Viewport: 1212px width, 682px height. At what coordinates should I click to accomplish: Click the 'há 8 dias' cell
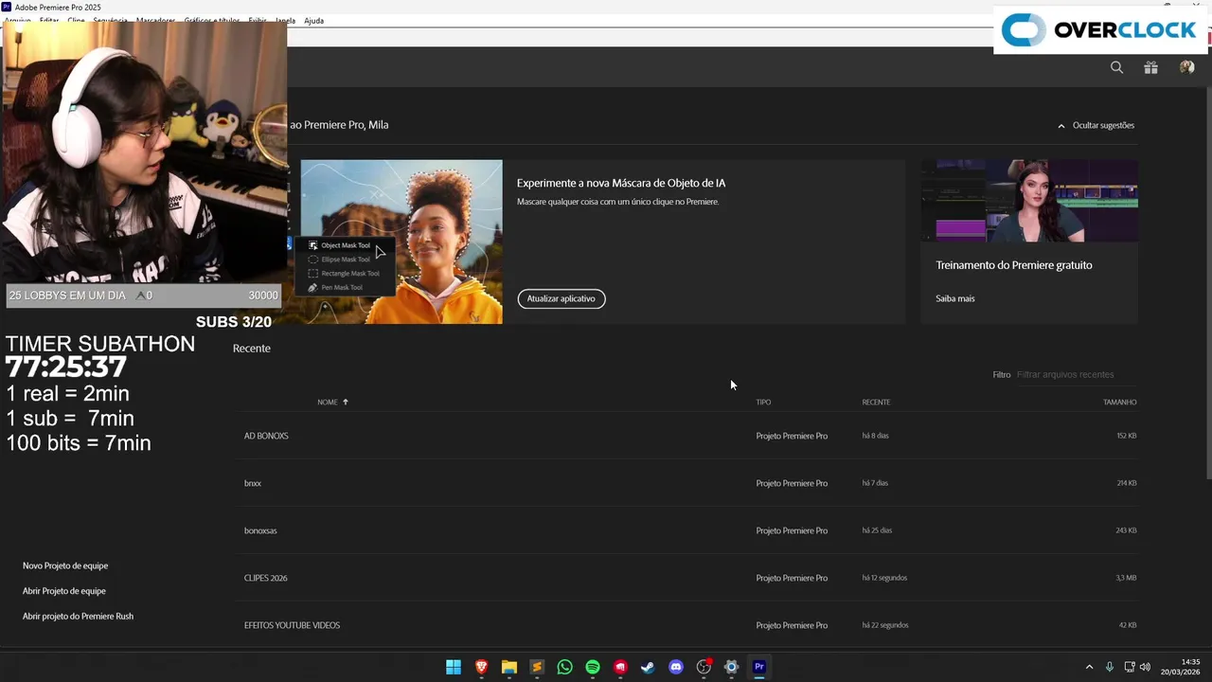tap(875, 436)
